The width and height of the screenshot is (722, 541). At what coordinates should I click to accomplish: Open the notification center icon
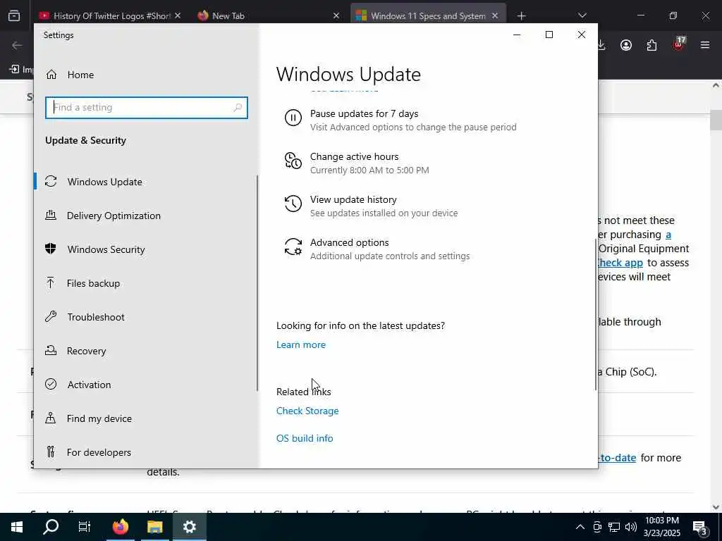(x=700, y=527)
